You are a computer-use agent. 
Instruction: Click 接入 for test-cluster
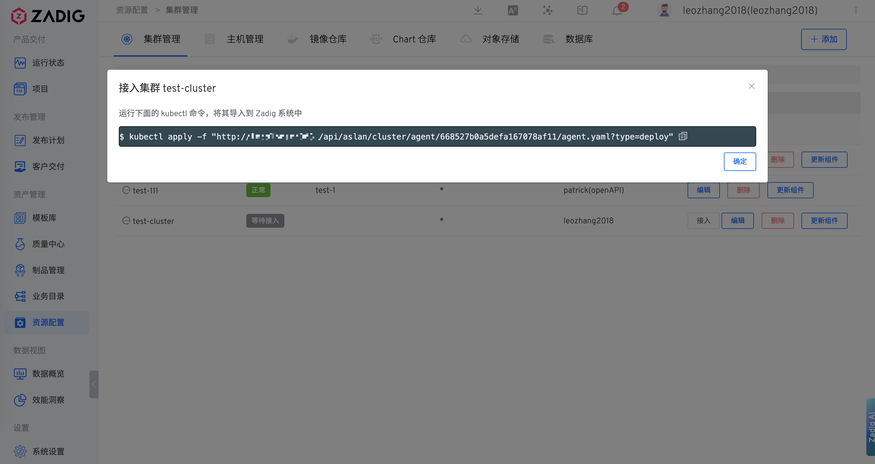703,221
